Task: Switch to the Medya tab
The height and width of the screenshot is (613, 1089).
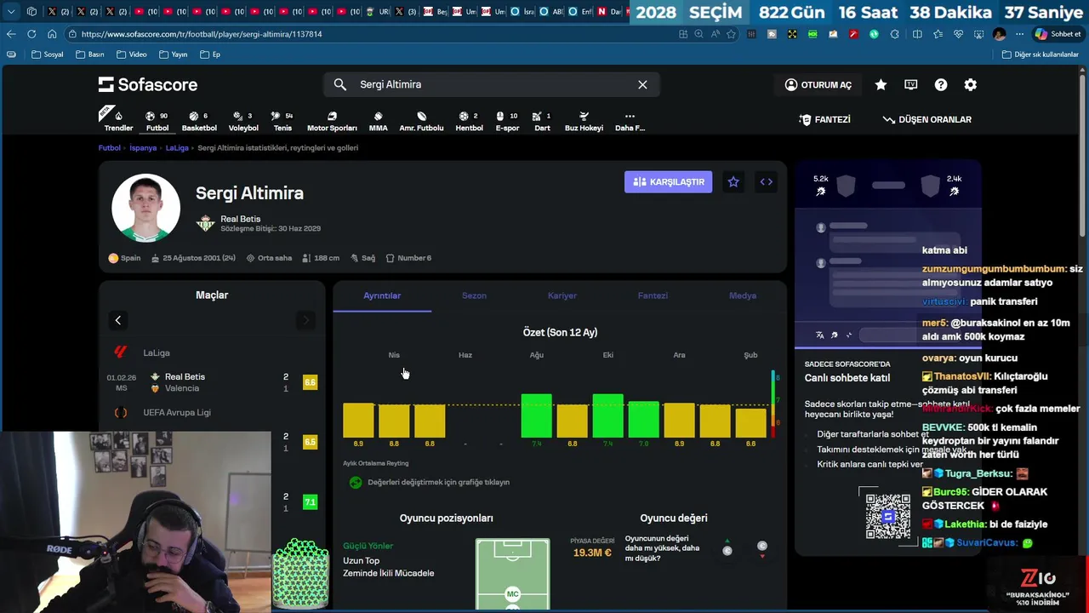Action: click(743, 295)
